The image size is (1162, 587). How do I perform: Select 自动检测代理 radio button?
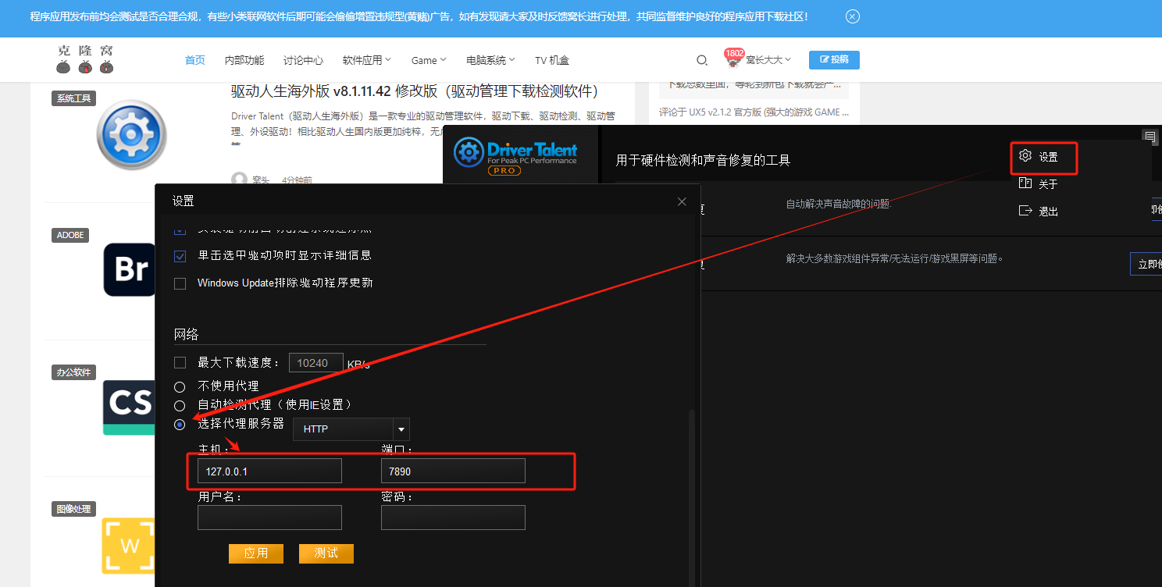click(x=180, y=406)
